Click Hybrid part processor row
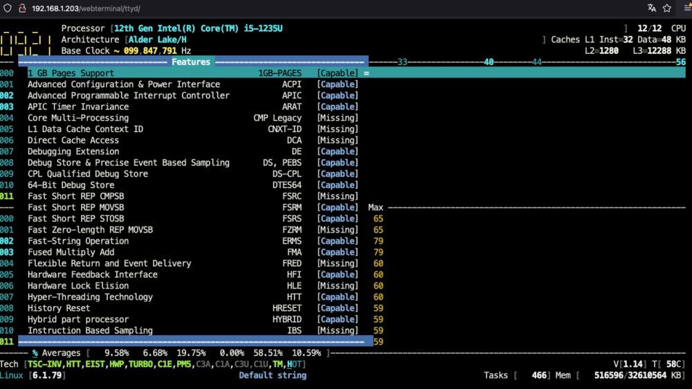The image size is (692, 389). click(193, 319)
